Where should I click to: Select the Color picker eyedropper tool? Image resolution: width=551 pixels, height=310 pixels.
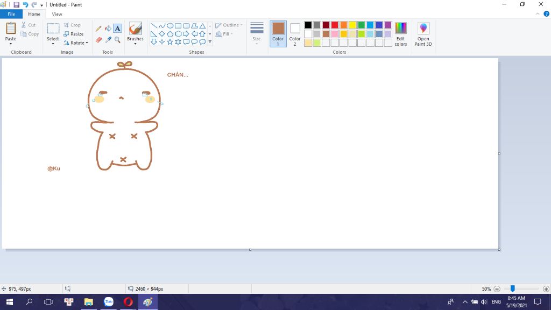(108, 40)
